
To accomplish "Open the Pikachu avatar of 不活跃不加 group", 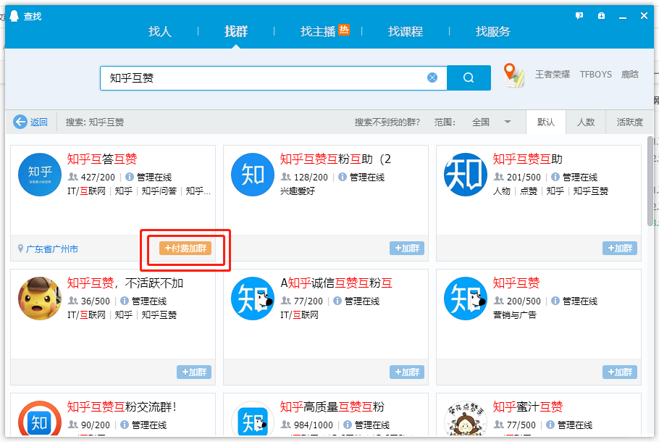I will click(x=40, y=299).
